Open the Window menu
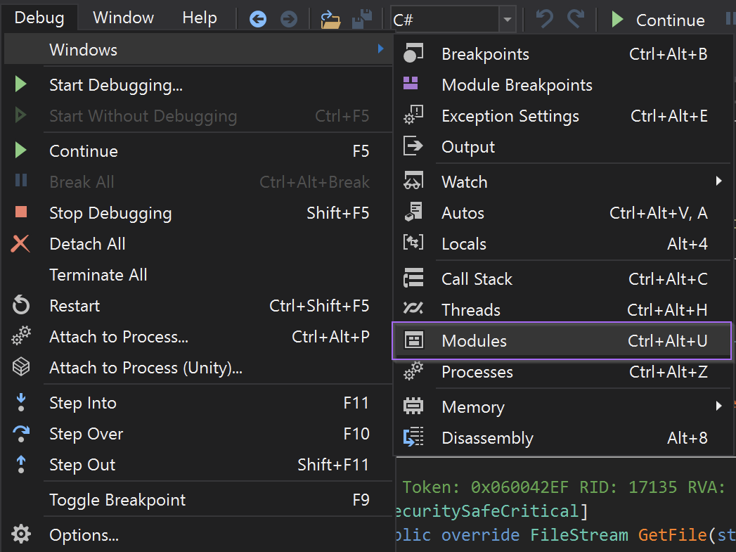Viewport: 736px width, 552px height. 122,18
